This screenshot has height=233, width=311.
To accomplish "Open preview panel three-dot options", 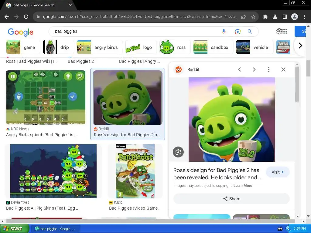I will [269, 69].
